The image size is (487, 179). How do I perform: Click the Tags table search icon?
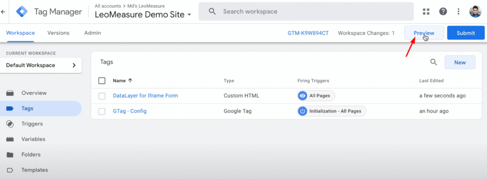point(434,62)
